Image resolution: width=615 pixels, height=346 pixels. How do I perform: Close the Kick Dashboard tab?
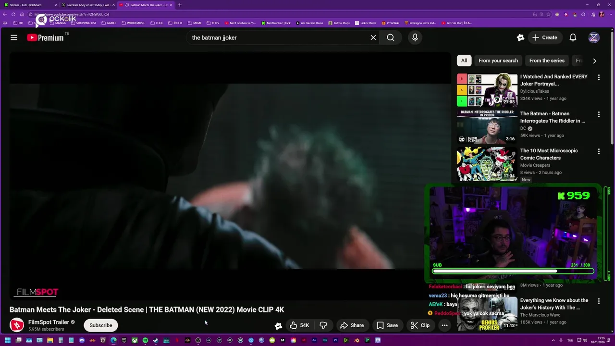(x=56, y=5)
